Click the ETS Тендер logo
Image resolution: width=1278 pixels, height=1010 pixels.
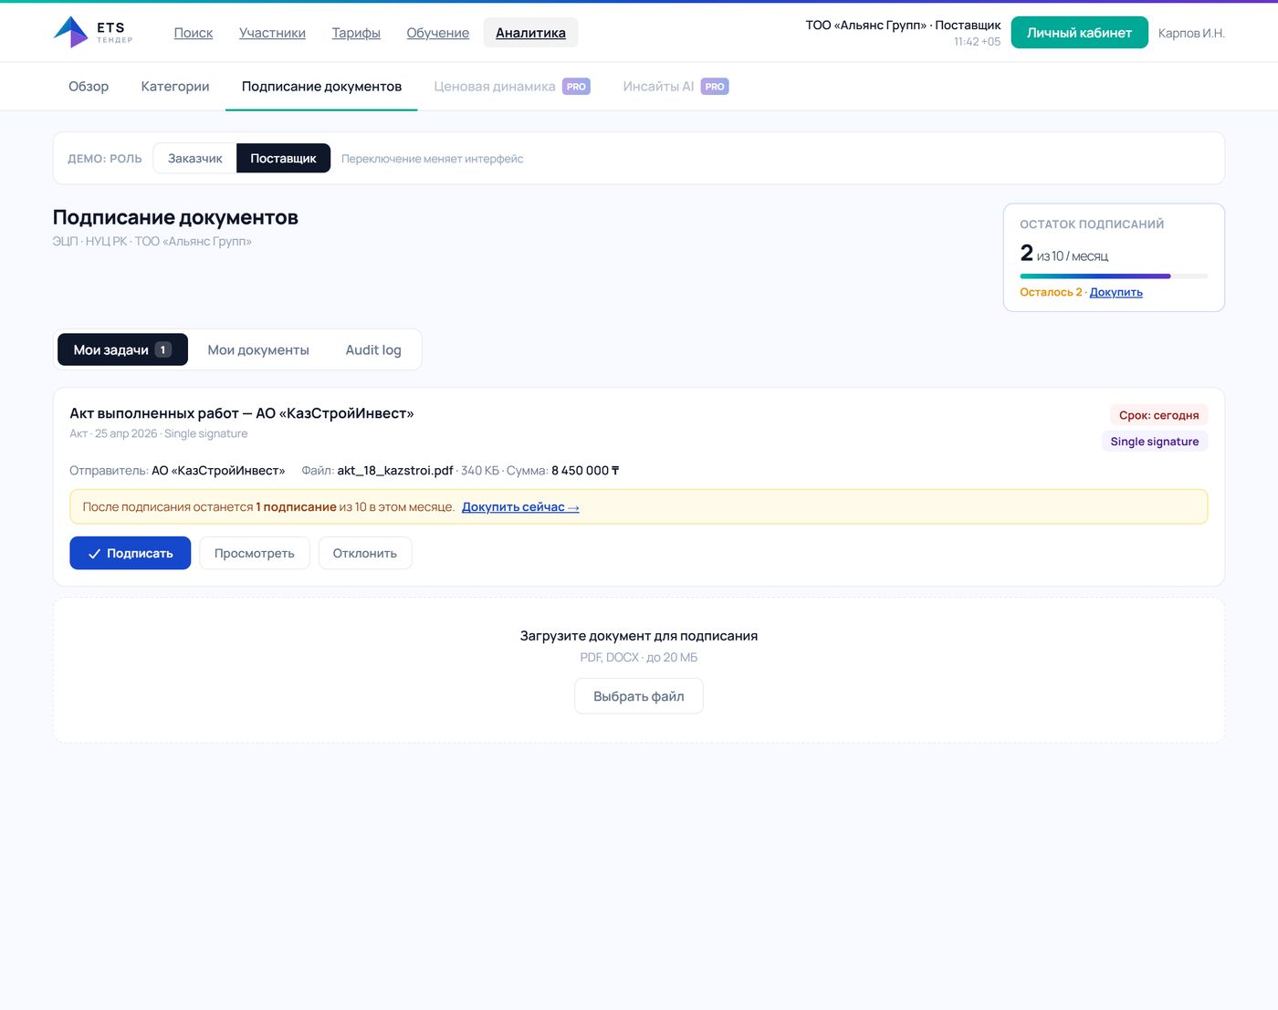tap(93, 33)
